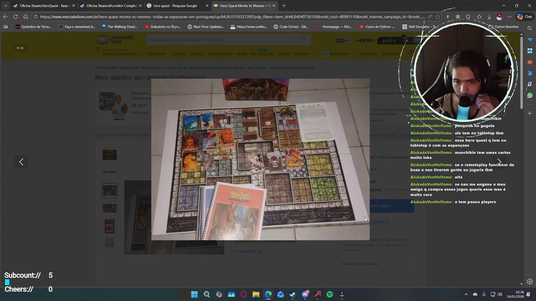Screen dimensions: 536x301
Task: Open tab search dropdown arrow
Action: (x=5, y=6)
